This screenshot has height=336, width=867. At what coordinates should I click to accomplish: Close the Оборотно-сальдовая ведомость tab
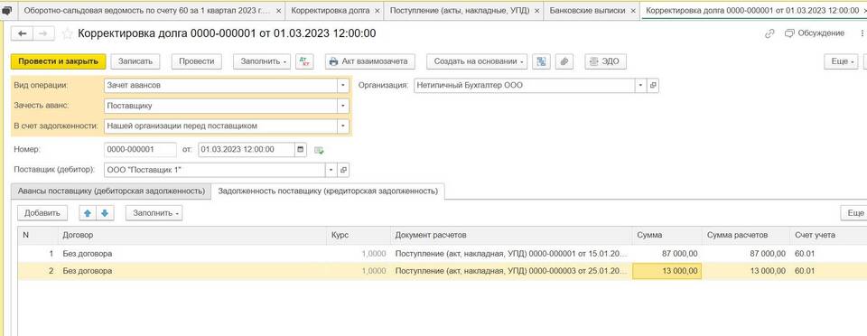tap(278, 11)
